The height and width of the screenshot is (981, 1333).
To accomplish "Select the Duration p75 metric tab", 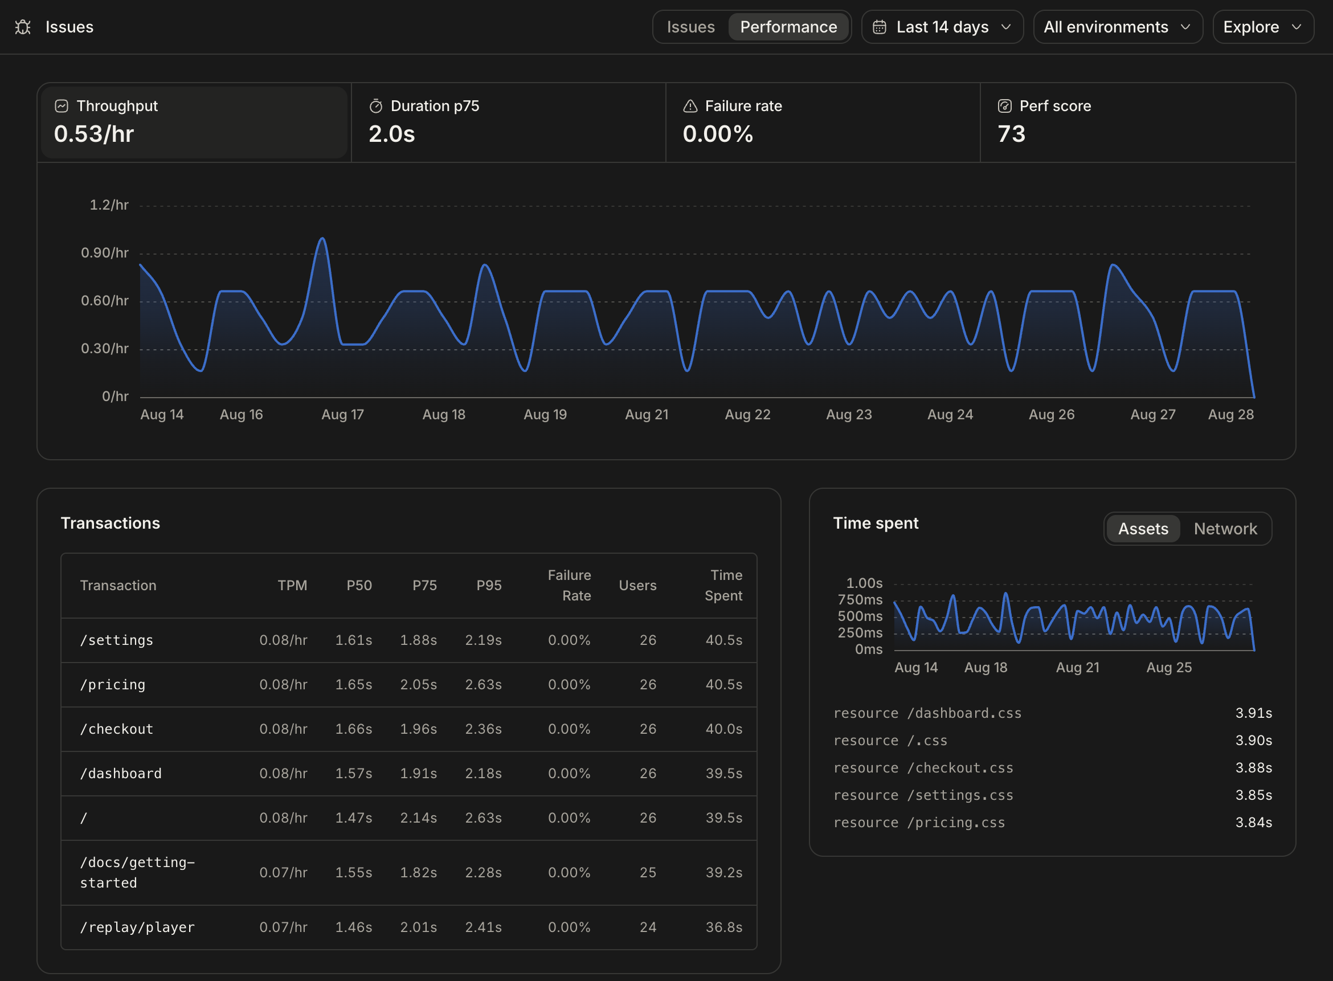I will point(508,122).
